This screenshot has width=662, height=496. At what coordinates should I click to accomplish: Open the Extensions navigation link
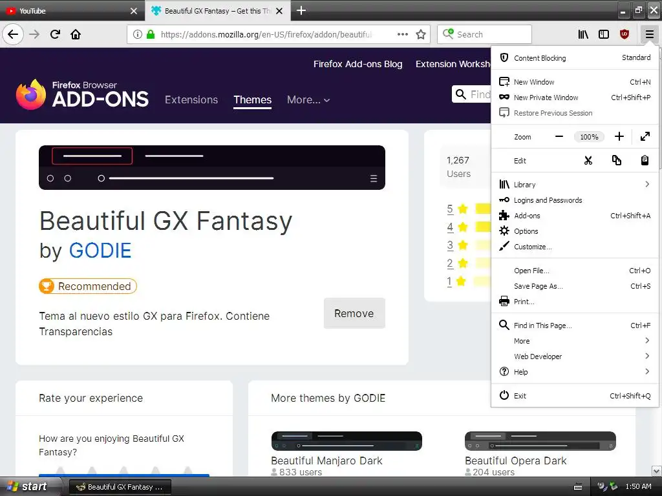tap(191, 99)
